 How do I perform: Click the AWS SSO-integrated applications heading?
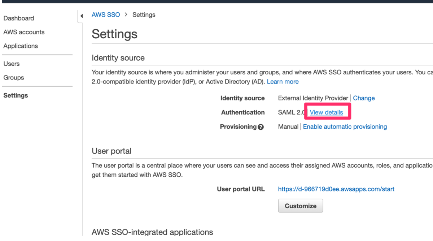pyautogui.click(x=152, y=232)
